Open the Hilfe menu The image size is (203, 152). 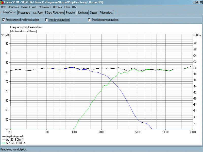pyautogui.click(x=74, y=7)
